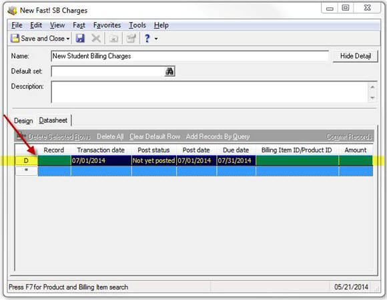This screenshot has height=300, width=387.
Task: Open the Edit menu
Action: point(36,25)
